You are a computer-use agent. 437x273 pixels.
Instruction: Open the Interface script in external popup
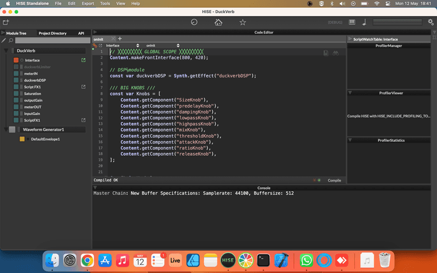(x=83, y=60)
